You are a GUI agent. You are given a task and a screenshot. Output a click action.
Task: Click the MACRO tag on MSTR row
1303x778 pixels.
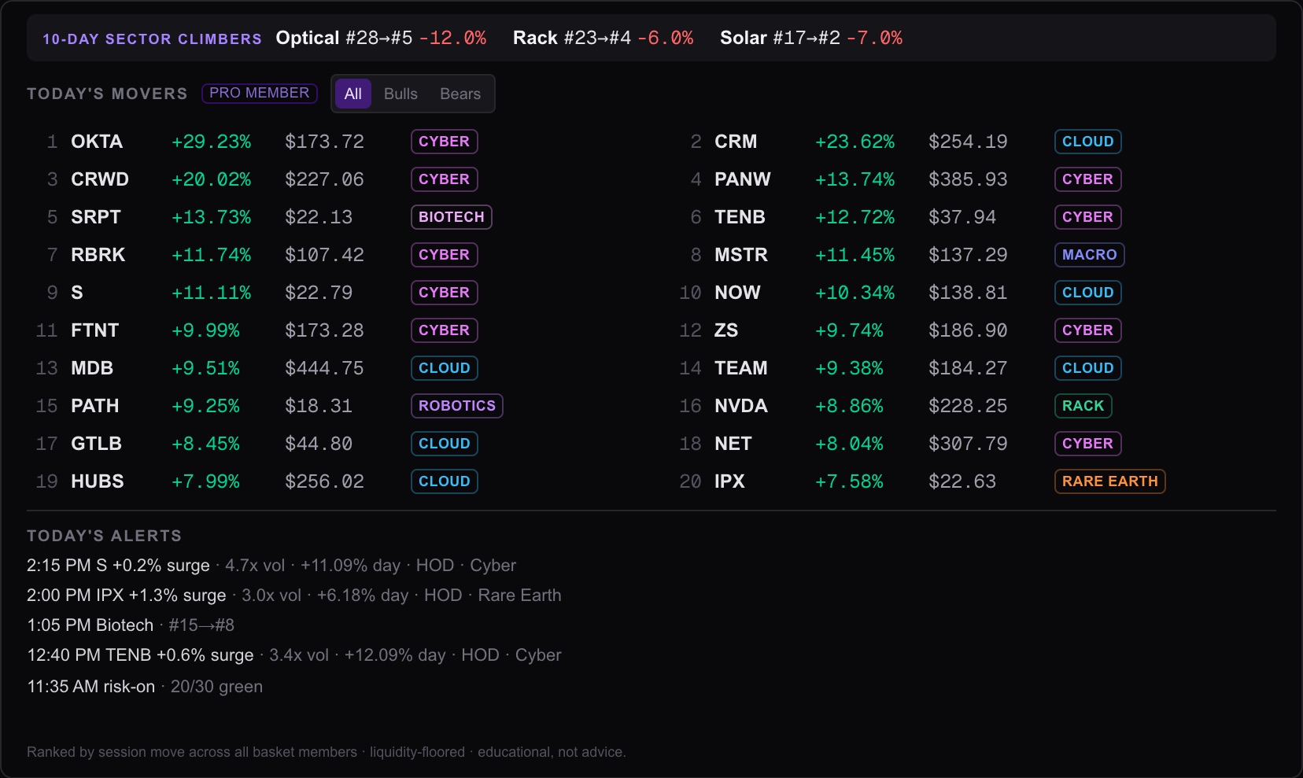tap(1090, 255)
